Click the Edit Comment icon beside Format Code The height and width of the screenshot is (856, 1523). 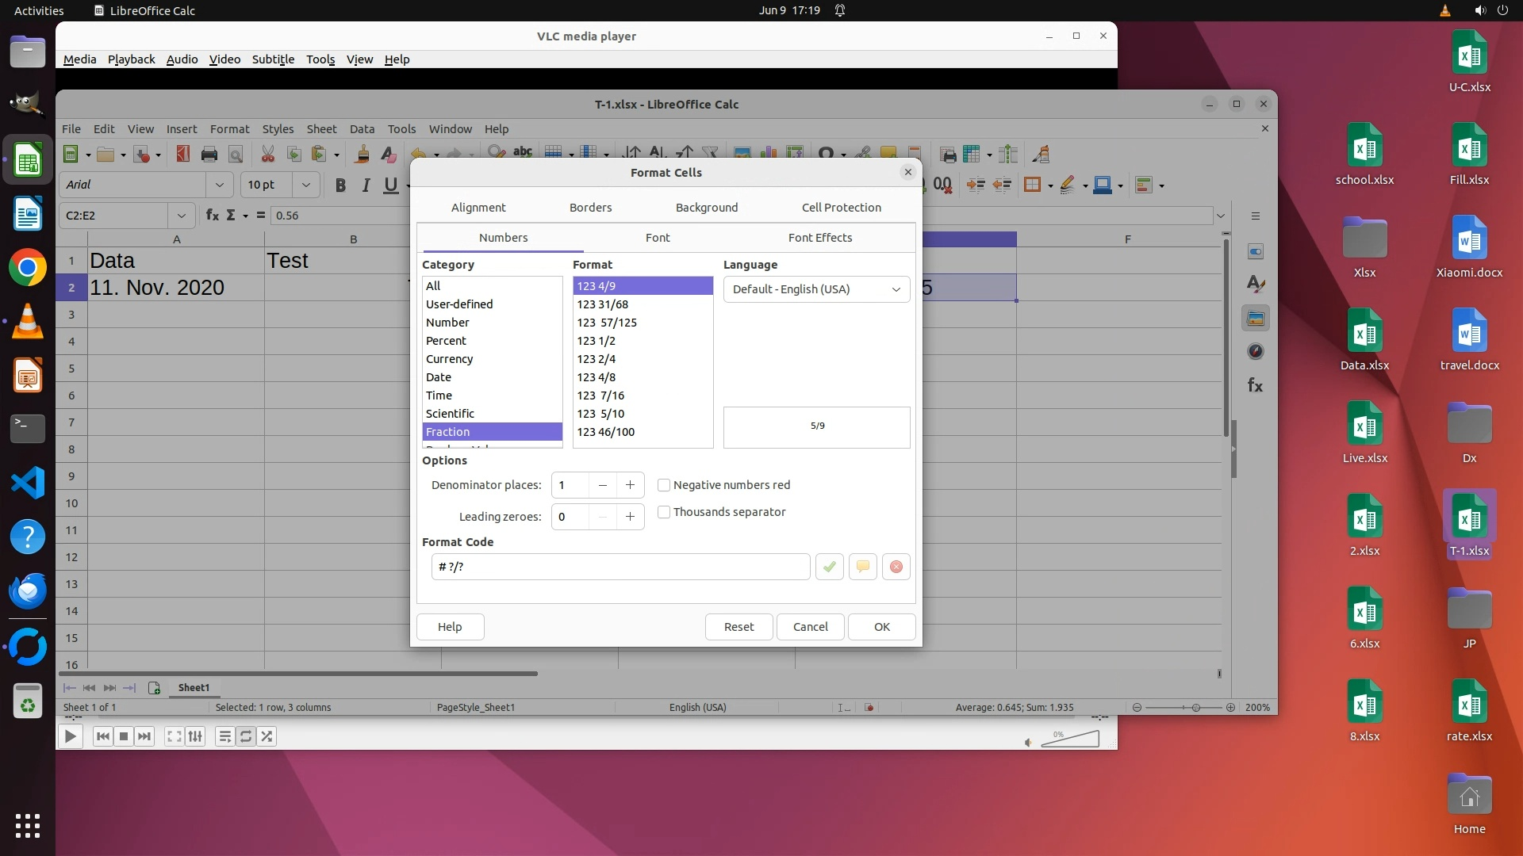[x=862, y=567]
